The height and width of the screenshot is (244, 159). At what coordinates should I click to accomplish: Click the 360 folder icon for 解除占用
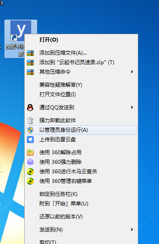coord(30,153)
